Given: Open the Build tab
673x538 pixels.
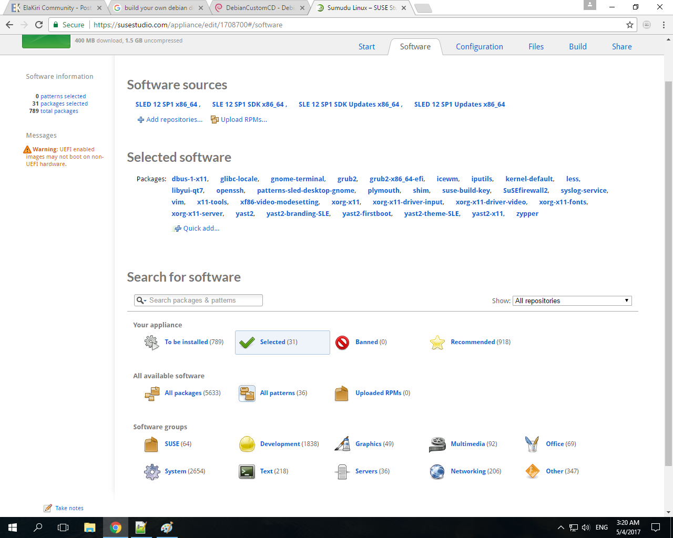Looking at the screenshot, I should pos(578,47).
